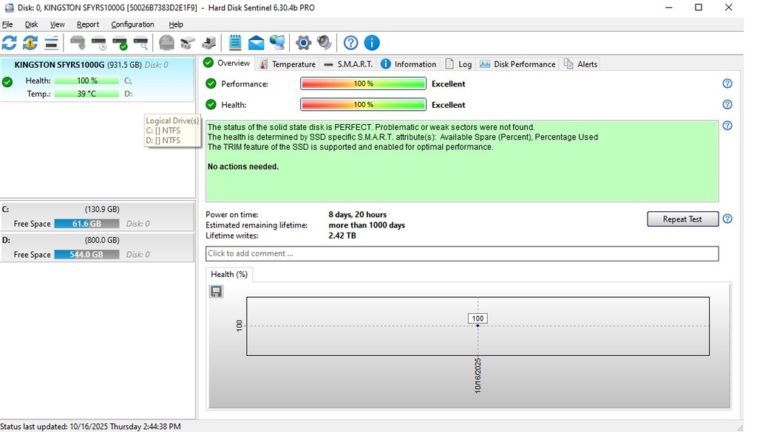
Task: Open the blue notepad report icon
Action: [x=235, y=43]
